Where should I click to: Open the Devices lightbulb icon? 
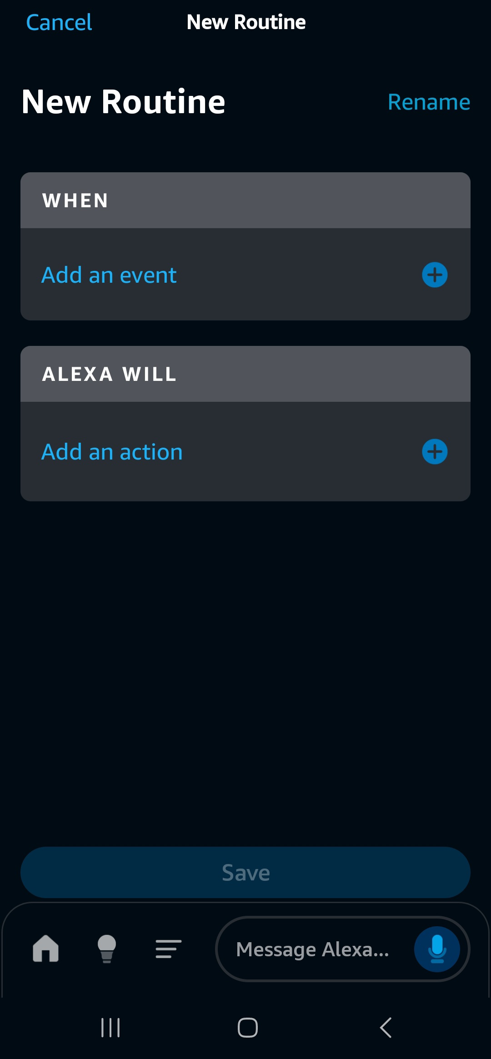(107, 949)
